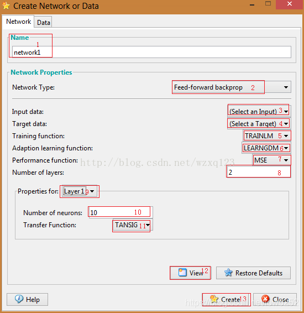304x313 pixels.
Task: Click the 'Number of neurons:' label
Action: [53, 213]
